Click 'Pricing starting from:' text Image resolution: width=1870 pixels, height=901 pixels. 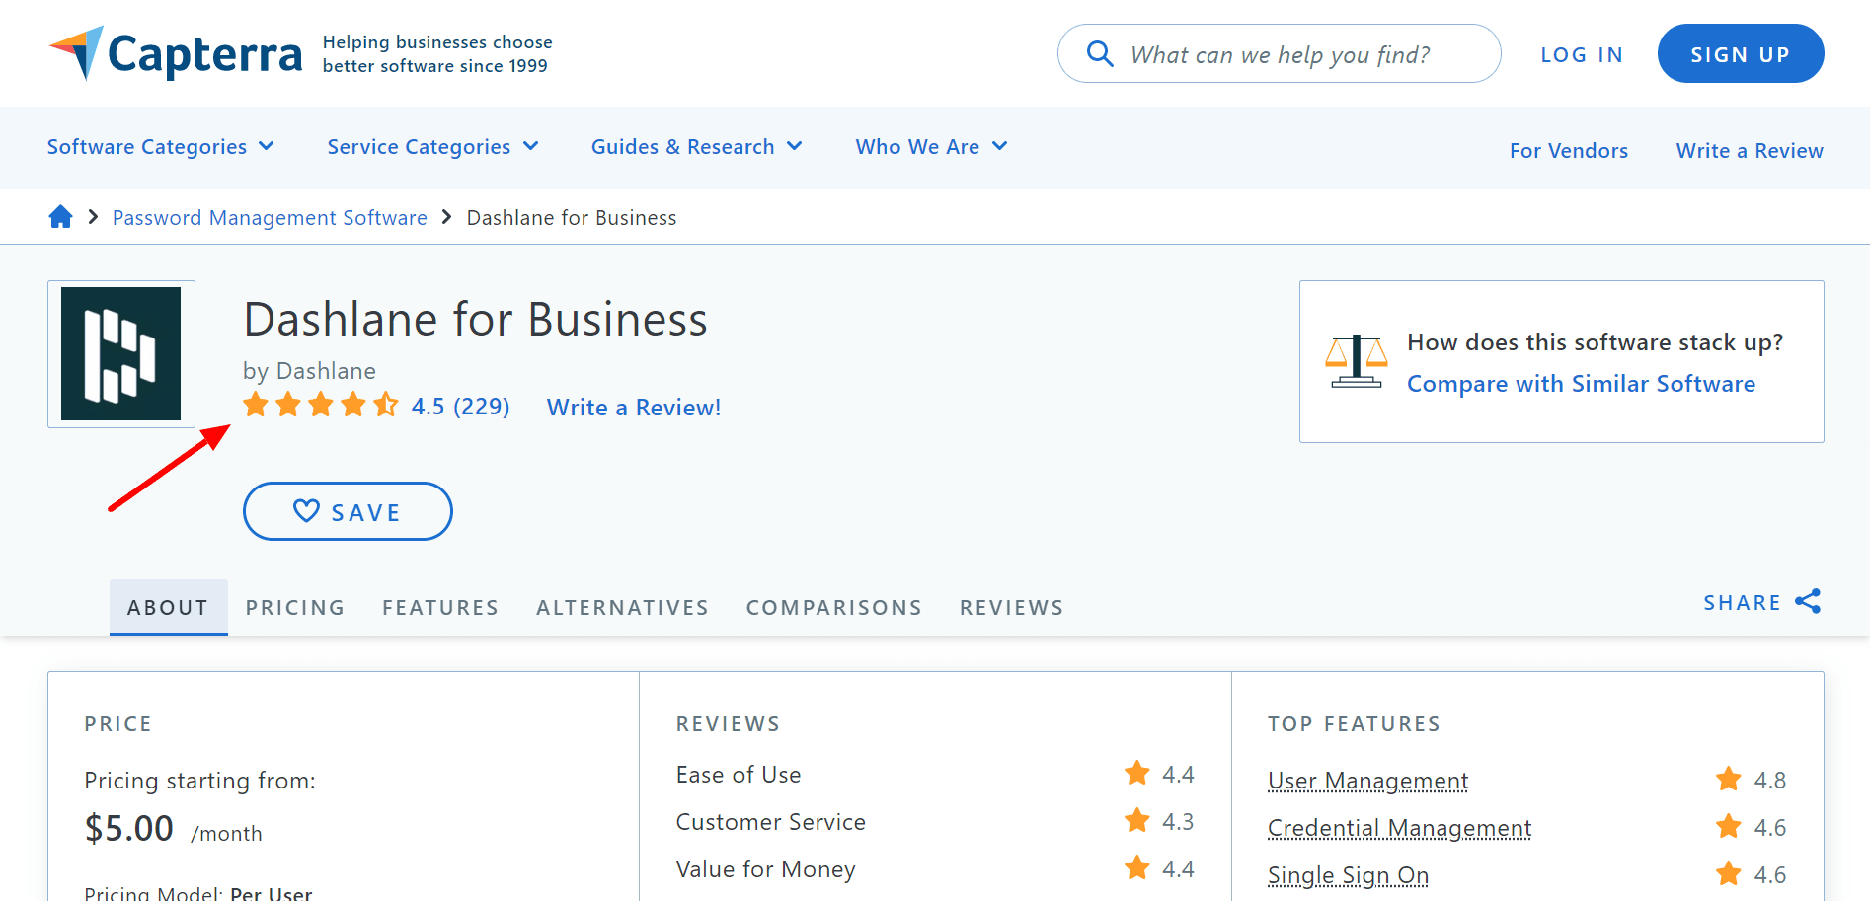[x=200, y=781]
